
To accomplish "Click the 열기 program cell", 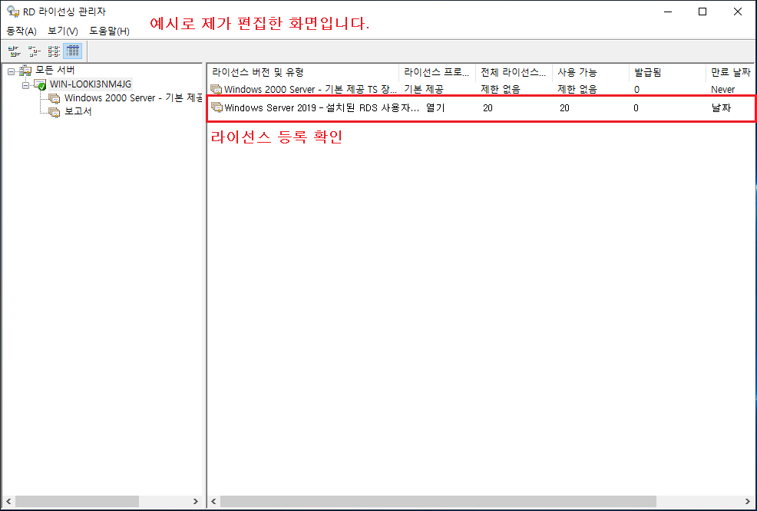I will (435, 108).
